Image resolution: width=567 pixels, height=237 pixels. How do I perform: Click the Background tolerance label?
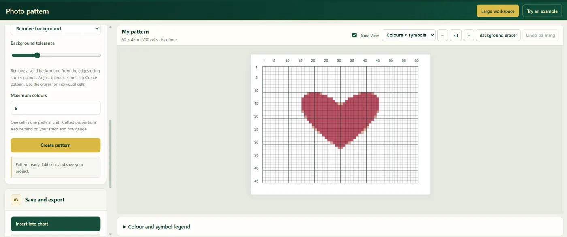click(33, 43)
